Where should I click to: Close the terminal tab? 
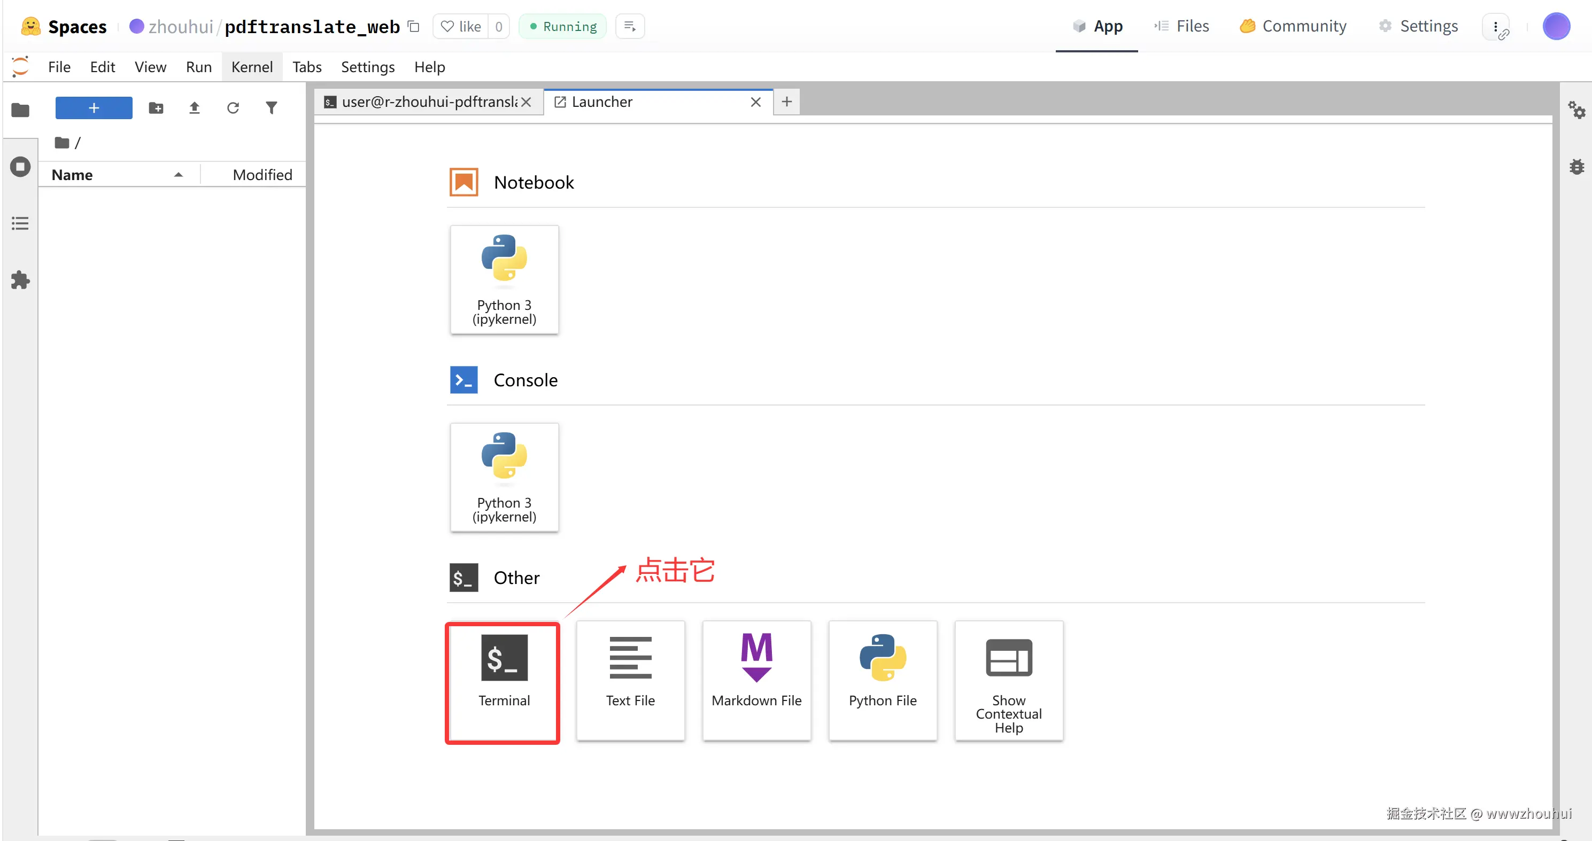[526, 102]
